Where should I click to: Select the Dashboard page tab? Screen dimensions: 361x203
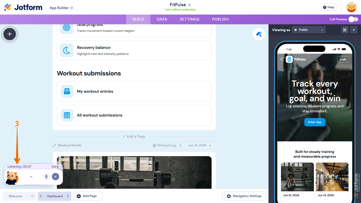pos(55,196)
